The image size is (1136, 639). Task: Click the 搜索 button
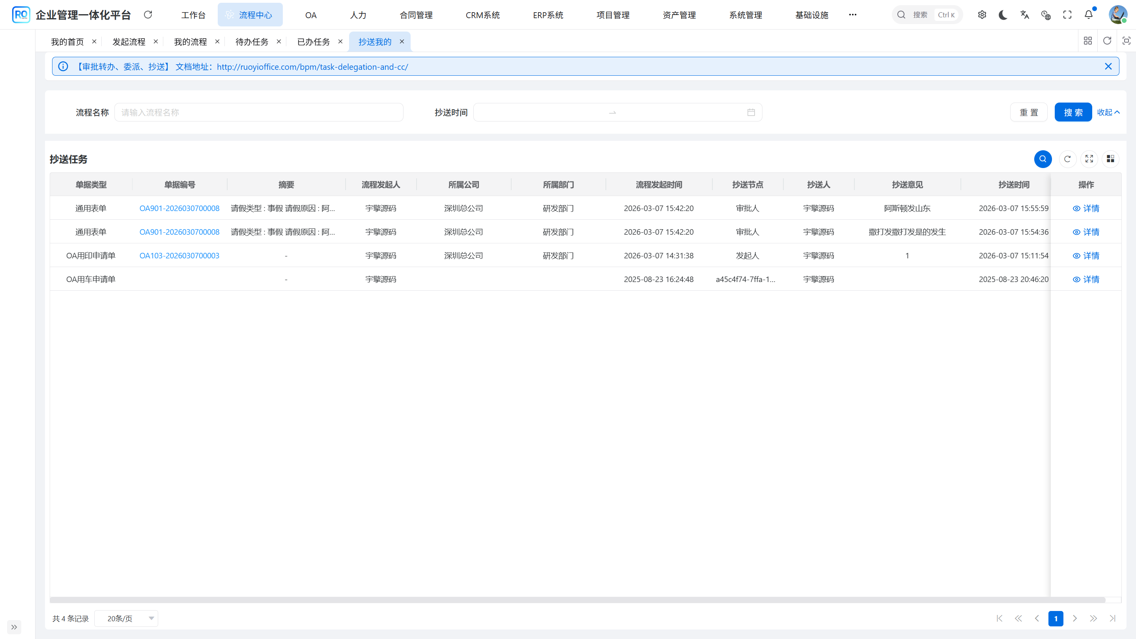click(1073, 112)
